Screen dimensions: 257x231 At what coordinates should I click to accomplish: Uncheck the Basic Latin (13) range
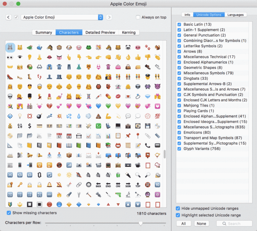tap(179, 25)
